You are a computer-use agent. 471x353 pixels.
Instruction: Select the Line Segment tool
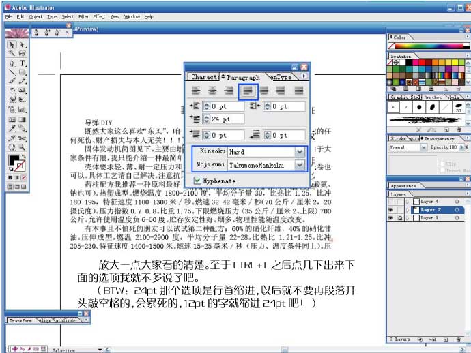12,72
